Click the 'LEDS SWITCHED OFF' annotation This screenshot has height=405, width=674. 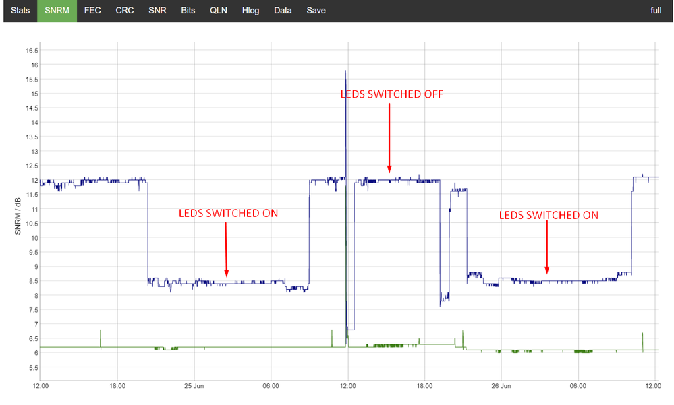click(392, 94)
